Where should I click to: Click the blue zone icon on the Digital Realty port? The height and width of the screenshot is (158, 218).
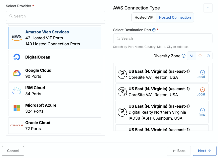pyautogui.click(x=203, y=110)
